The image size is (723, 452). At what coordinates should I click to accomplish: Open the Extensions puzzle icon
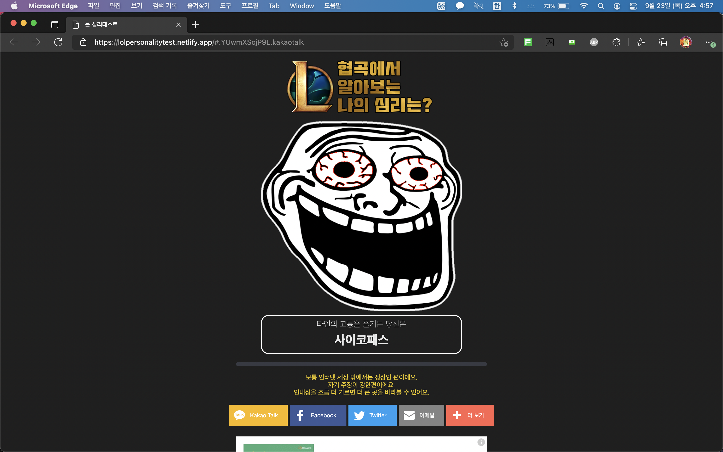pos(616,42)
